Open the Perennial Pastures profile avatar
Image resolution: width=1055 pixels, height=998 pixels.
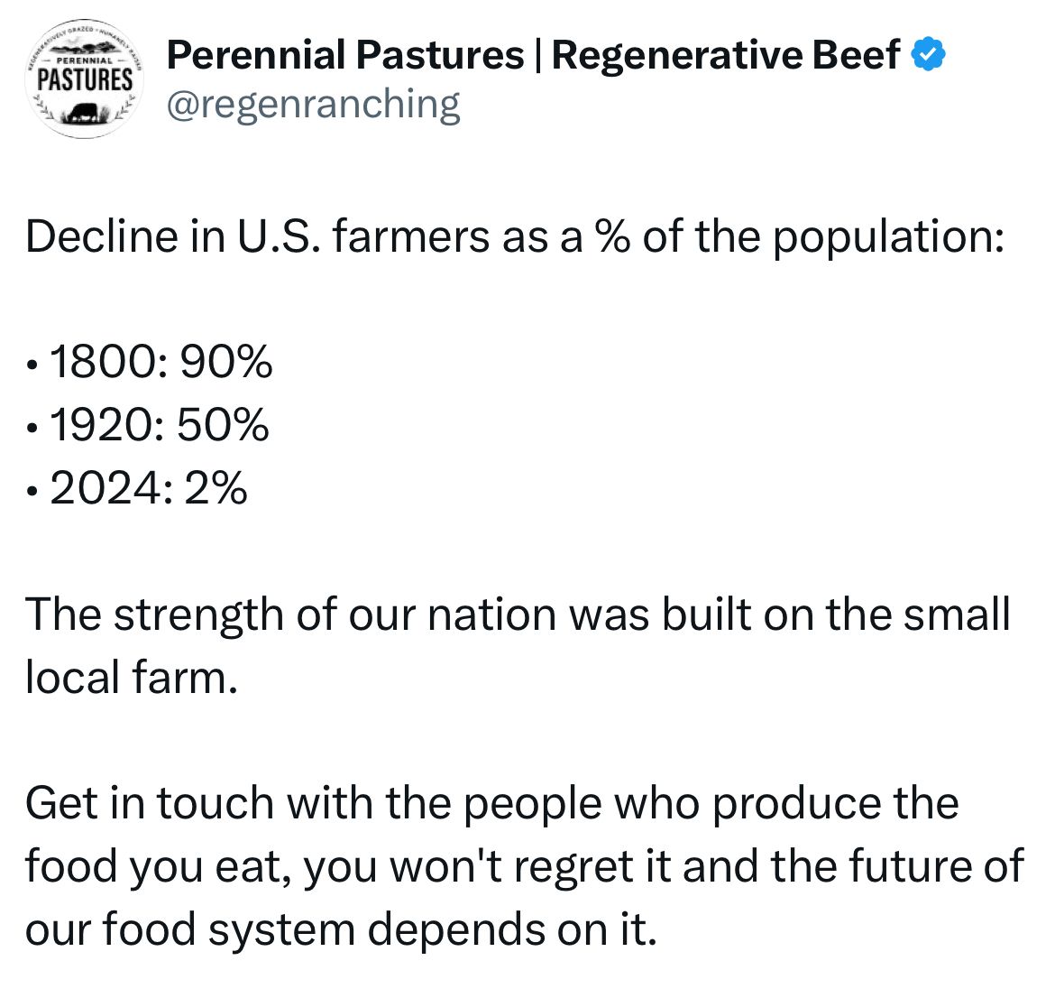(84, 79)
